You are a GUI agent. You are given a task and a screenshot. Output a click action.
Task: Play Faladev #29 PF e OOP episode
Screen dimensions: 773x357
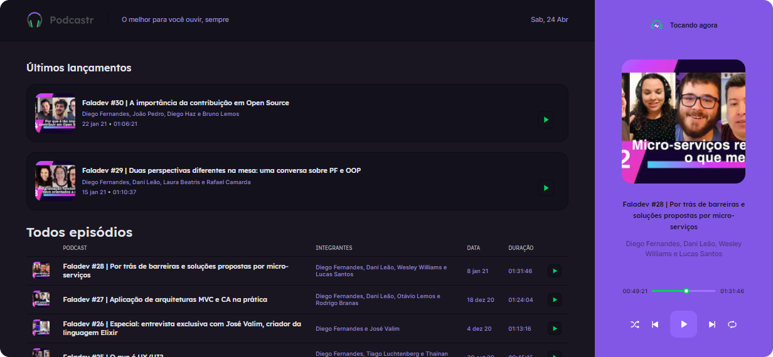tap(546, 187)
